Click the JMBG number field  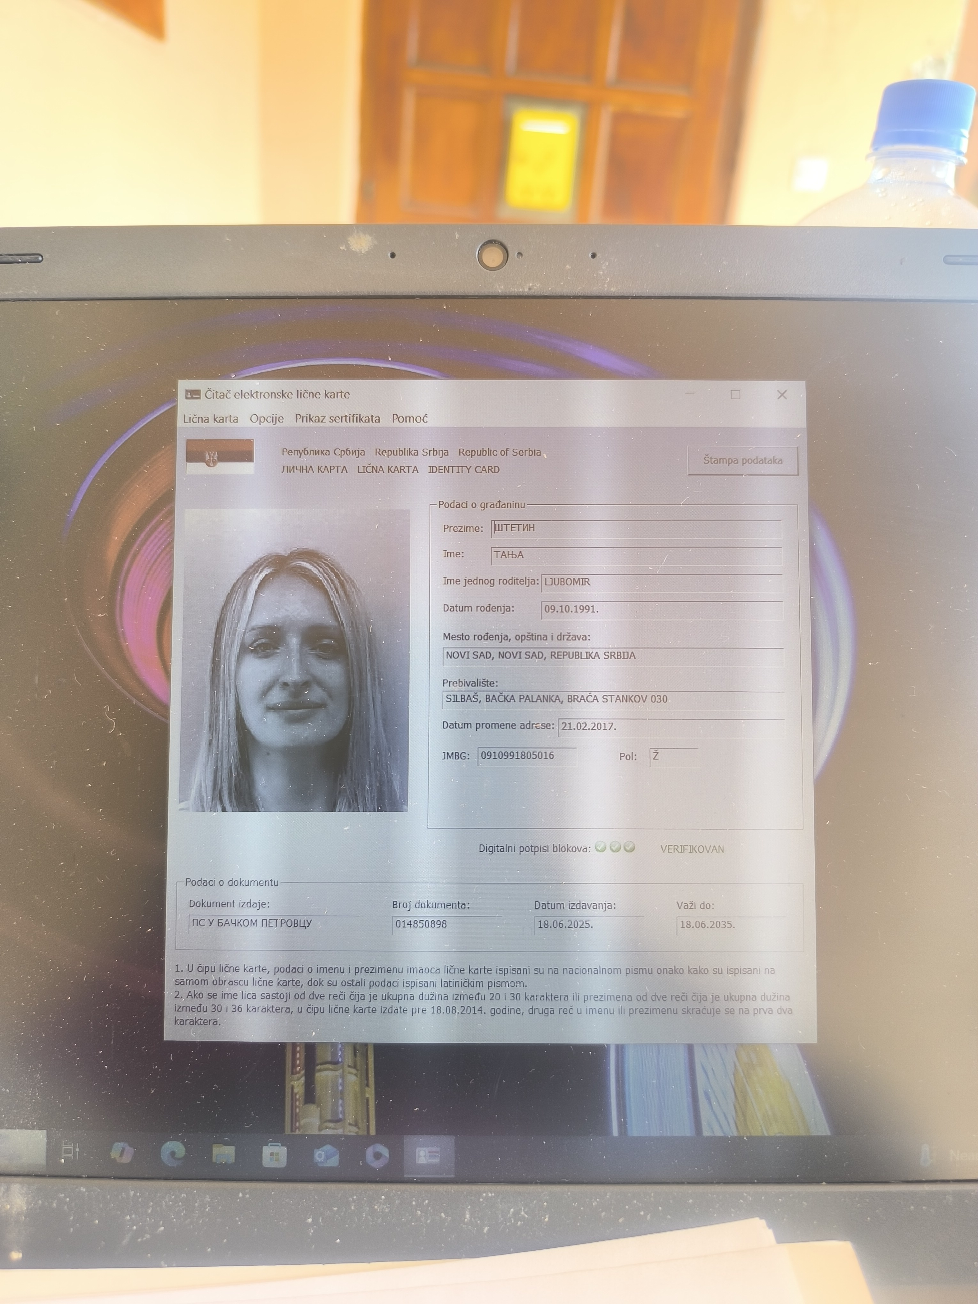[526, 756]
